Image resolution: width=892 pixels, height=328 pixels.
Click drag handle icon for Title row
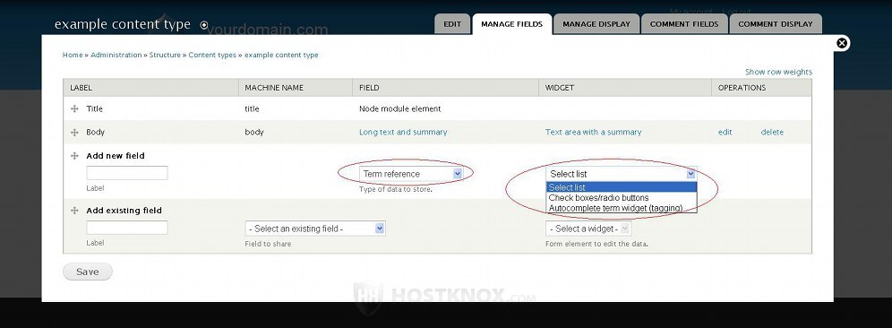tap(74, 108)
